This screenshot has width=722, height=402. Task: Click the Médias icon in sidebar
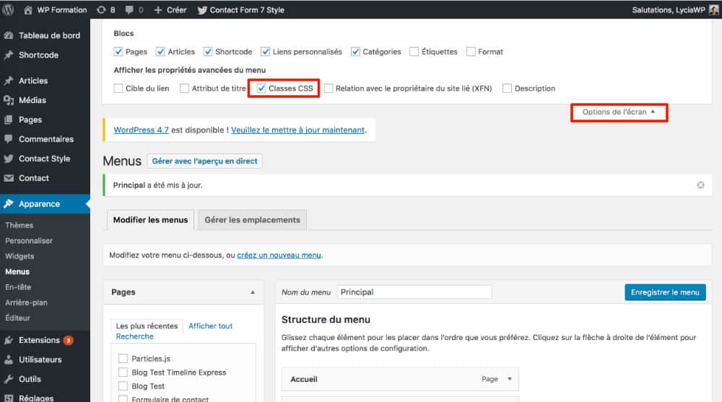pos(9,100)
